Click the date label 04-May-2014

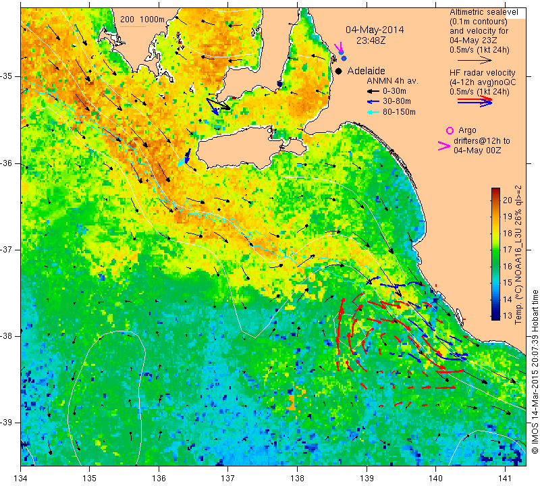coord(375,30)
